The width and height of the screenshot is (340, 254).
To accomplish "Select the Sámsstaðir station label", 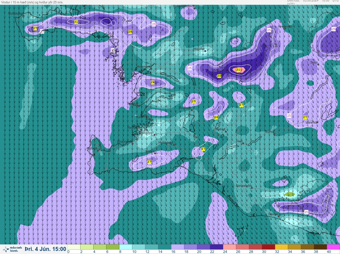I will click(x=243, y=186).
